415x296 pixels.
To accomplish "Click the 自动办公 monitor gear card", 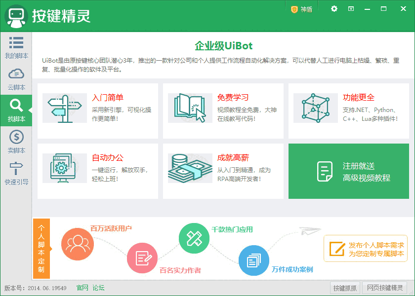I will (x=98, y=171).
